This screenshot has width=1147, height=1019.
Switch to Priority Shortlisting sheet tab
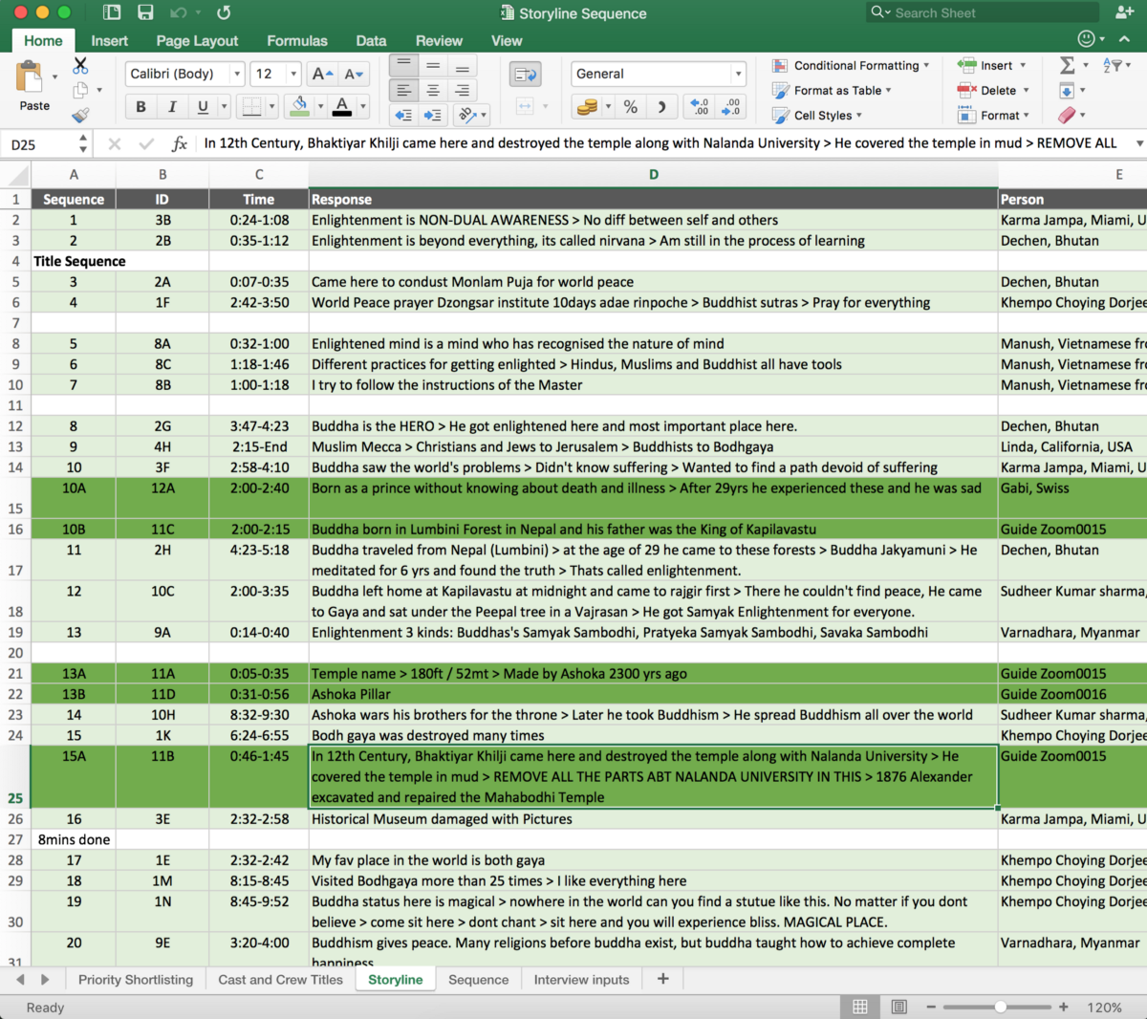click(x=136, y=980)
